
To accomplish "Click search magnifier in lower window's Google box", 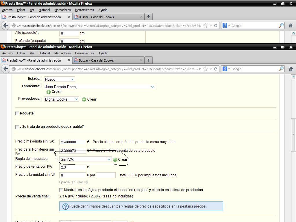I will (x=281, y=69).
